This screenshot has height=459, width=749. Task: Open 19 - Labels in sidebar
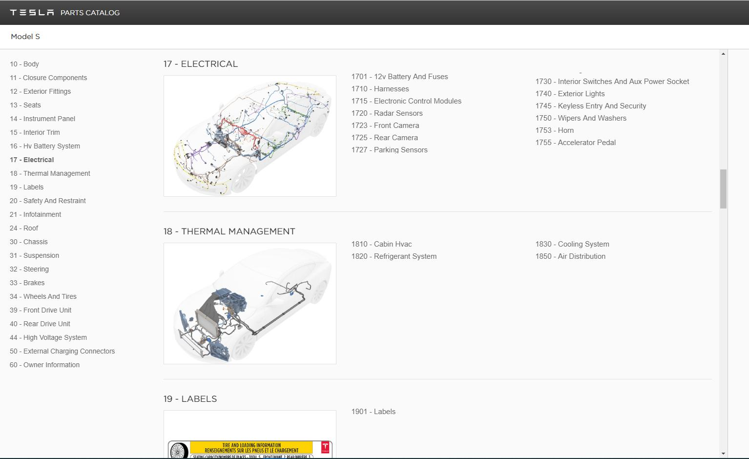[26, 187]
